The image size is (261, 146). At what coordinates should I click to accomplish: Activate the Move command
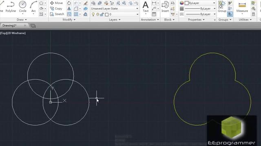(56, 3)
